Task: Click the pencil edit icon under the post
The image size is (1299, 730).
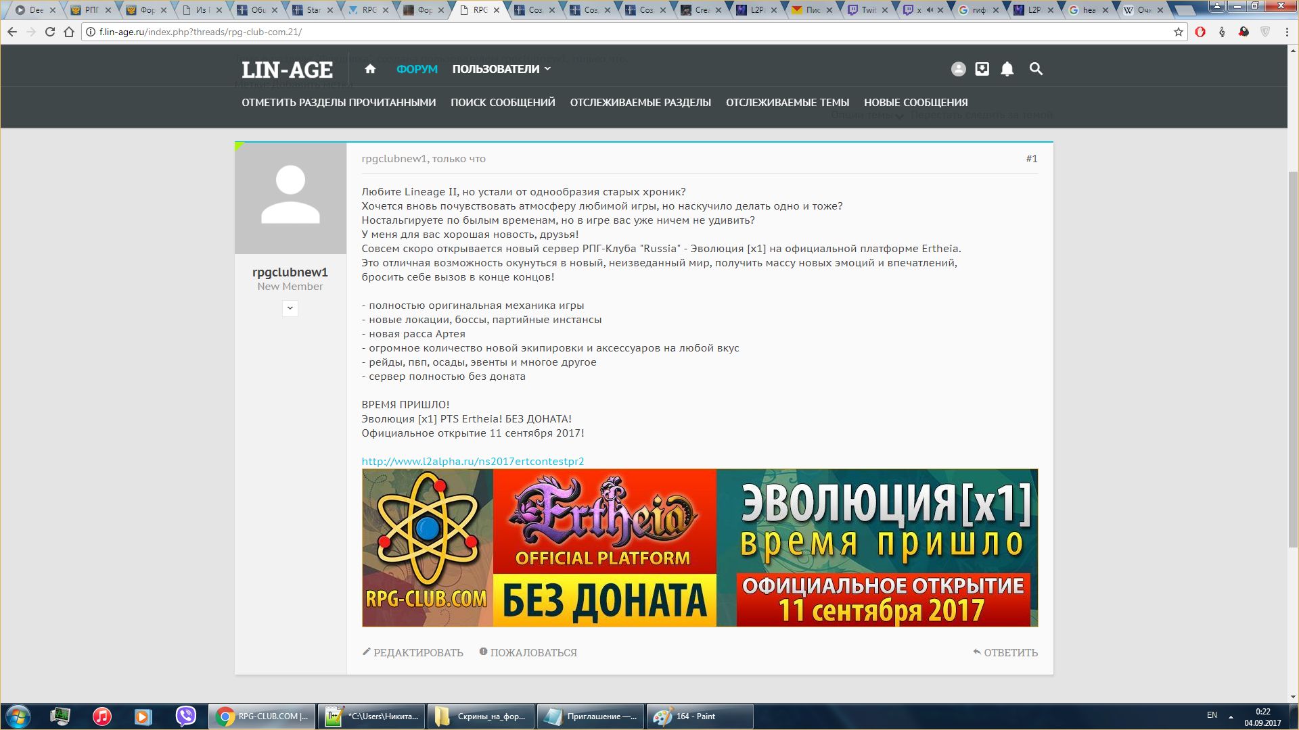Action: coord(367,652)
